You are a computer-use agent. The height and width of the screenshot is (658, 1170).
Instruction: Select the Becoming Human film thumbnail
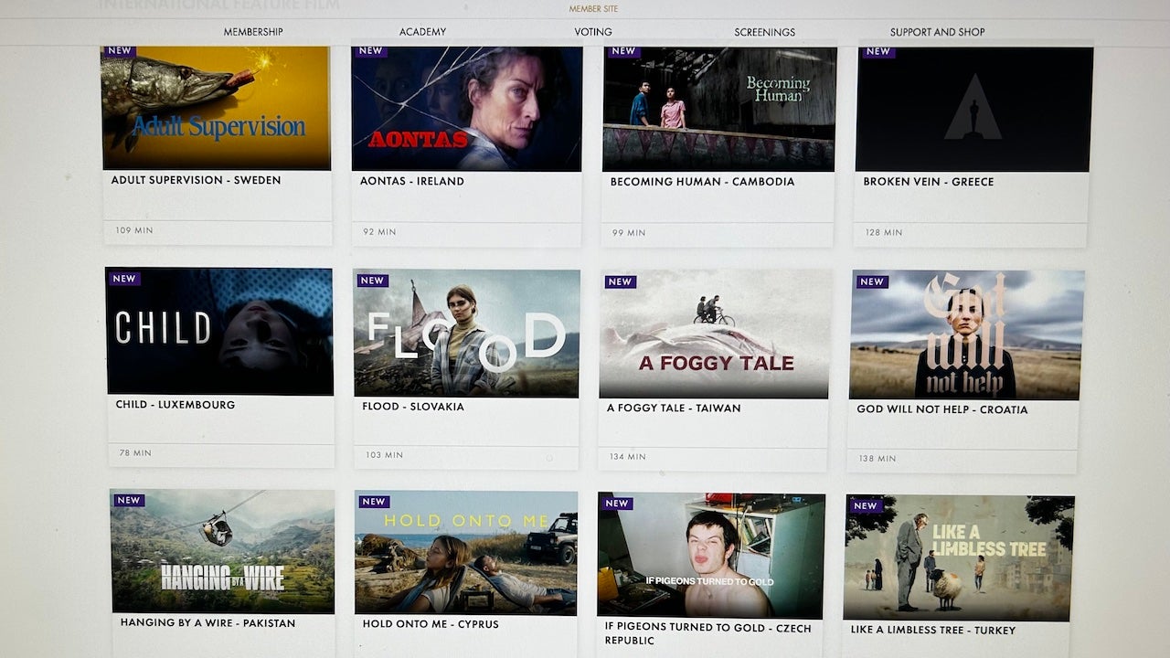click(718, 109)
